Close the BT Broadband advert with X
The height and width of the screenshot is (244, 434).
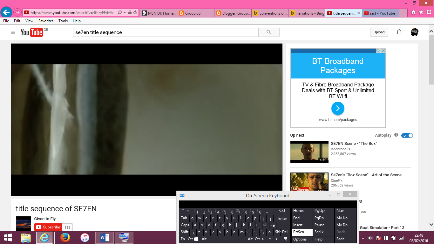tap(383, 51)
